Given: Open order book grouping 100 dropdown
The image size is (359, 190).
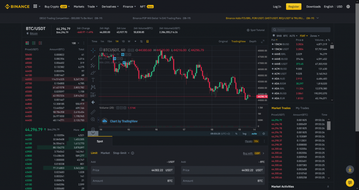Looking at the screenshot, I should pyautogui.click(x=75, y=43).
